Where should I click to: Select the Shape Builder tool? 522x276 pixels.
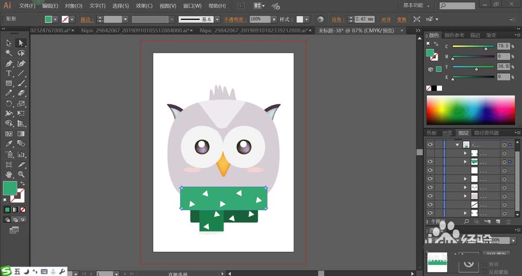click(x=9, y=124)
